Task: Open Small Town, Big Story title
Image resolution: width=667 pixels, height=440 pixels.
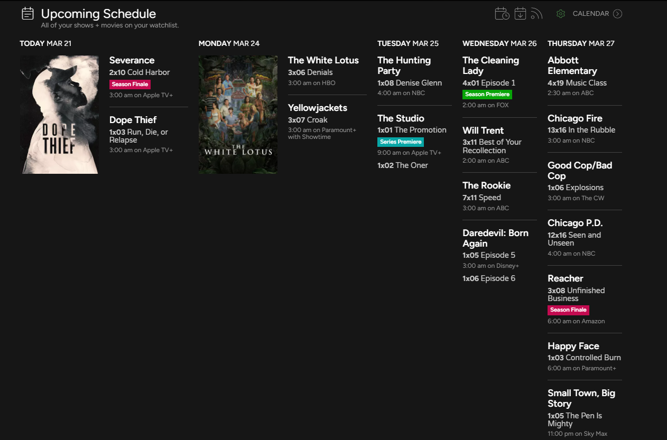Action: pos(581,398)
